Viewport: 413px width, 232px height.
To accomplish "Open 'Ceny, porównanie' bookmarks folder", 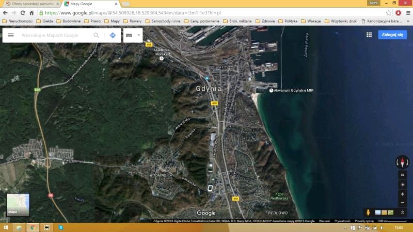I will 201,21.
